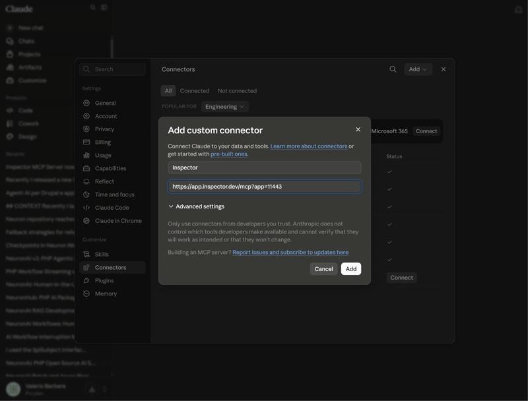Click the Inspector name input field
The image size is (528, 401).
pyautogui.click(x=265, y=168)
